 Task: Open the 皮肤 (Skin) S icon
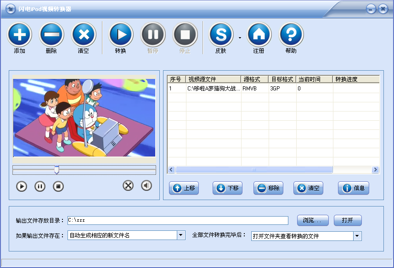(221, 35)
